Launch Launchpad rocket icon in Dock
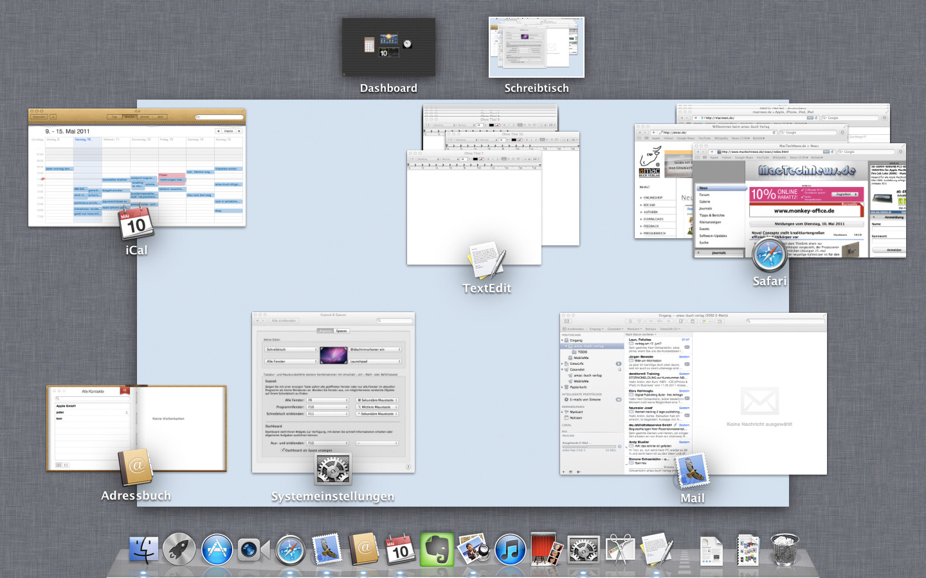The height and width of the screenshot is (578, 926). point(179,550)
